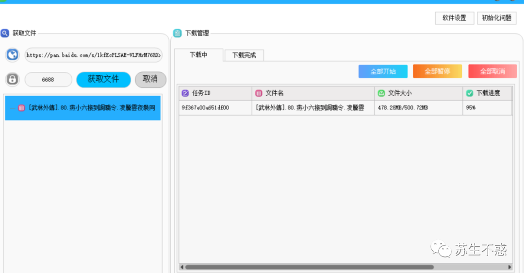Click the extraction code field showing 6688
The image size is (524, 273).
(48, 80)
